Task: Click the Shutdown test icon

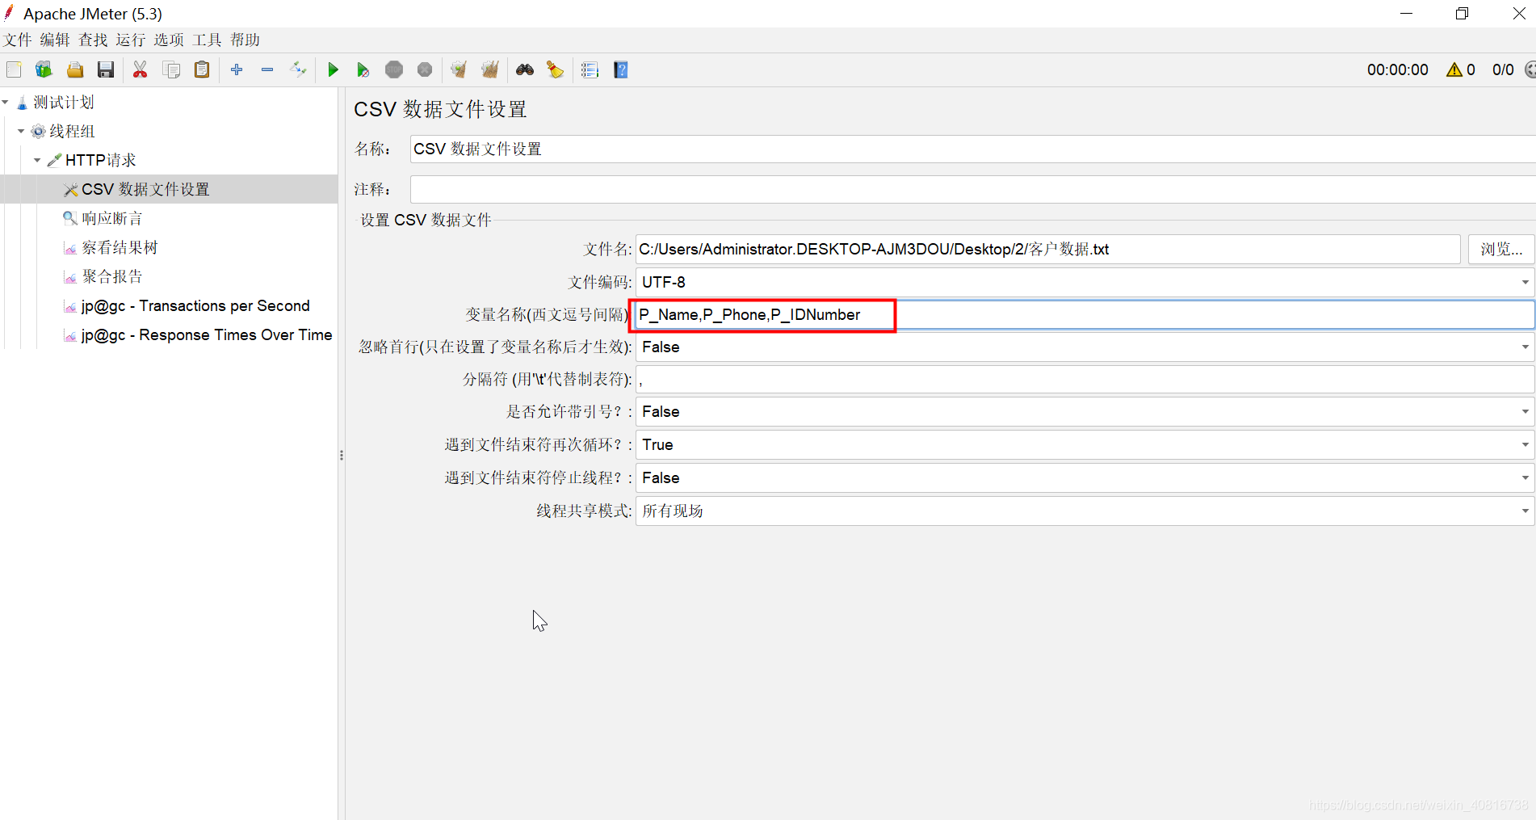Action: 425,70
